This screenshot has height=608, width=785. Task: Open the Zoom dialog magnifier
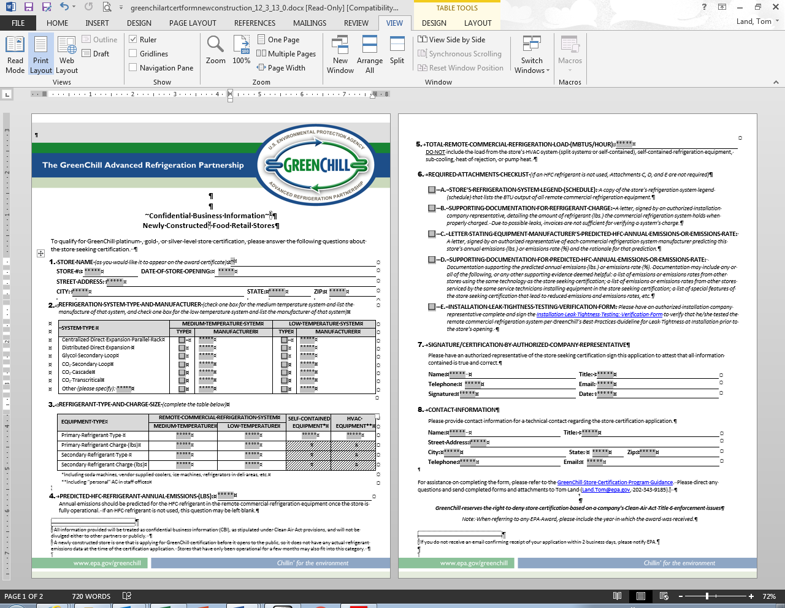click(216, 50)
